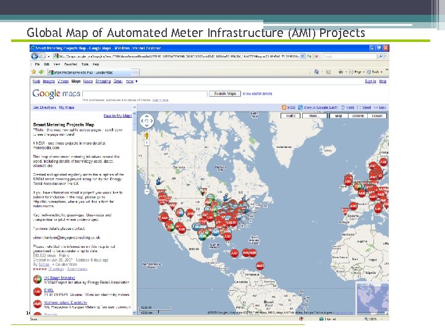Click View in Google Earth link
Image resolution: width=445 pixels, height=333 pixels.
pos(321,107)
